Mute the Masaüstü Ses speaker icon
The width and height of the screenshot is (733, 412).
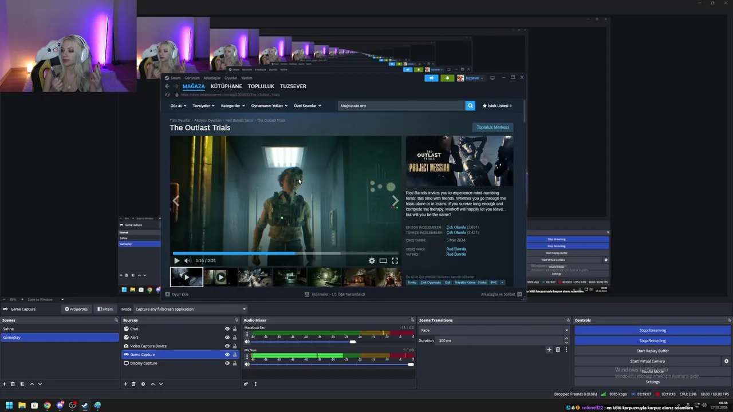(247, 342)
